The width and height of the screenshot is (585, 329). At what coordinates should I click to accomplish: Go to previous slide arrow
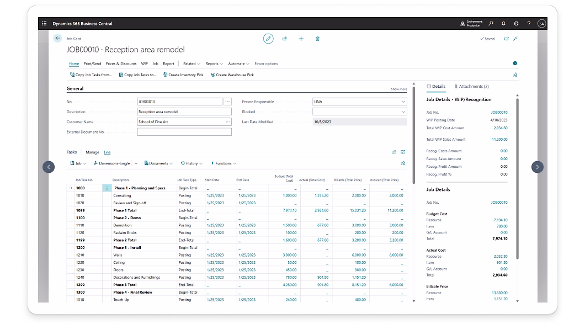[x=49, y=167]
